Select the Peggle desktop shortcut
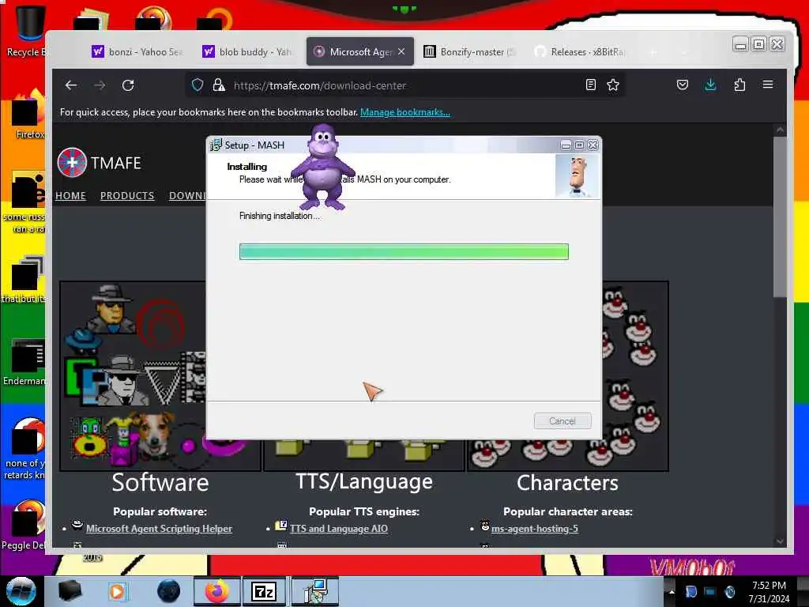The height and width of the screenshot is (607, 809). pyautogui.click(x=24, y=525)
